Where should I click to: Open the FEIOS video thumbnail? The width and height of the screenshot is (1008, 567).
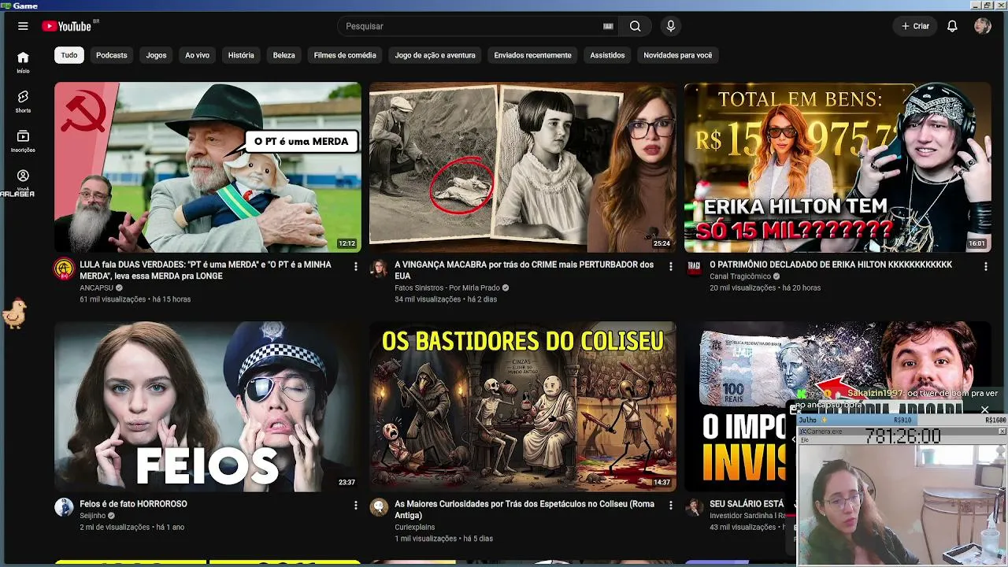coord(208,406)
